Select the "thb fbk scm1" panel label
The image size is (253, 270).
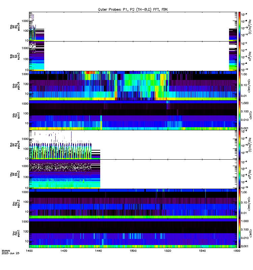[16, 115]
